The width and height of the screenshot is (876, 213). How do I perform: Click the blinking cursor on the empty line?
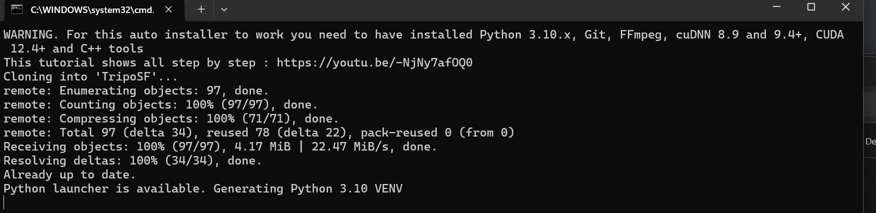tap(4, 202)
